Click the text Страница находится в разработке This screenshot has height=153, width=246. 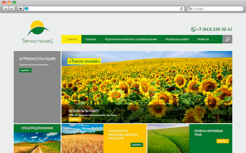pyautogui.click(x=34, y=65)
